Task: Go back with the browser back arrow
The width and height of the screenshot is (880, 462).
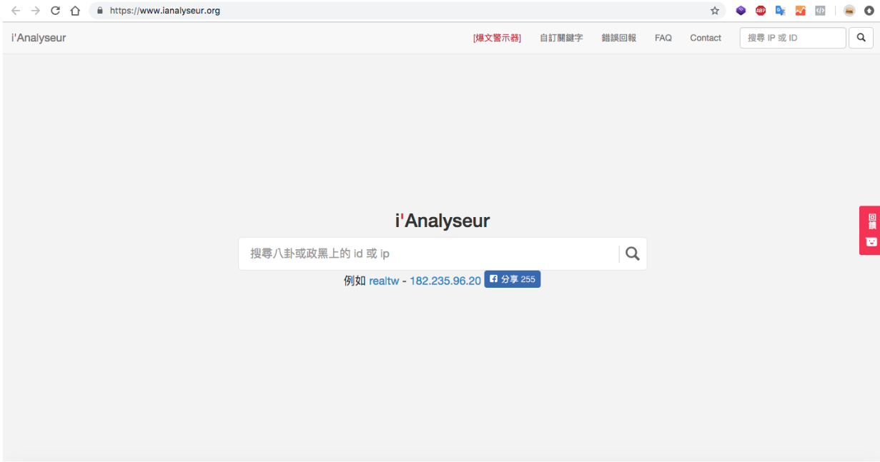Action: [x=16, y=11]
